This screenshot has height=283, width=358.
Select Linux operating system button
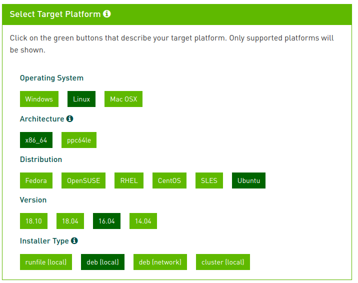pos(81,99)
